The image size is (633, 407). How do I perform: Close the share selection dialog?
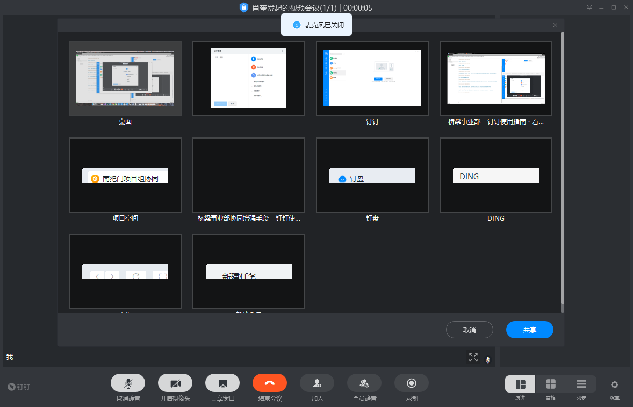point(555,25)
